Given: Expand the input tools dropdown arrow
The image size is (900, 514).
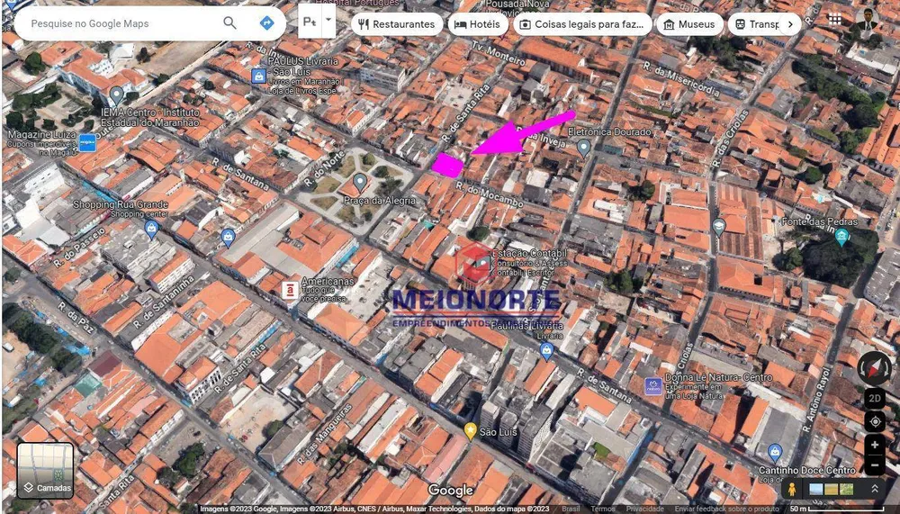Looking at the screenshot, I should 328,20.
